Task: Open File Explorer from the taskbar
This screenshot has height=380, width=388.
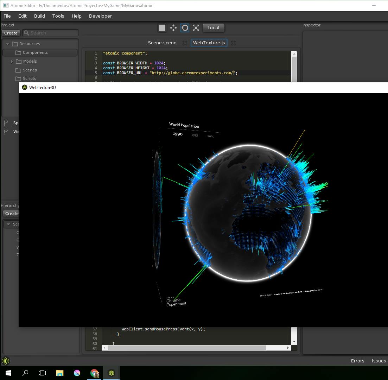Action: pos(60,373)
